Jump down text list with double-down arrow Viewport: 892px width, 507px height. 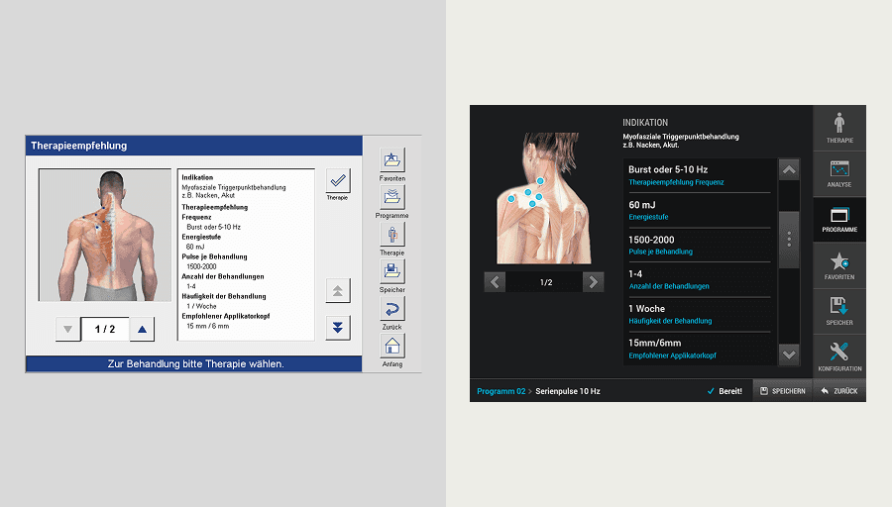click(x=338, y=328)
